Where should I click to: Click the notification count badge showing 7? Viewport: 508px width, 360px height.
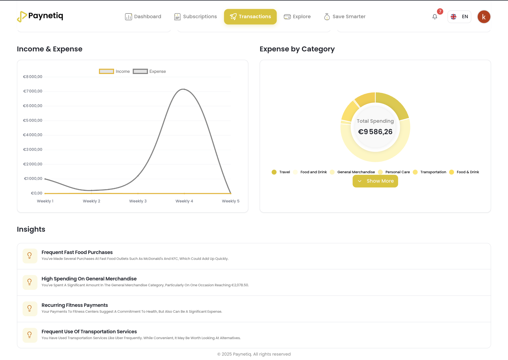click(440, 11)
